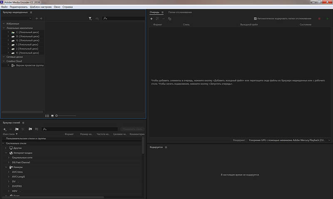Open the Файл menu
333x199 pixels.
coord(4,7)
